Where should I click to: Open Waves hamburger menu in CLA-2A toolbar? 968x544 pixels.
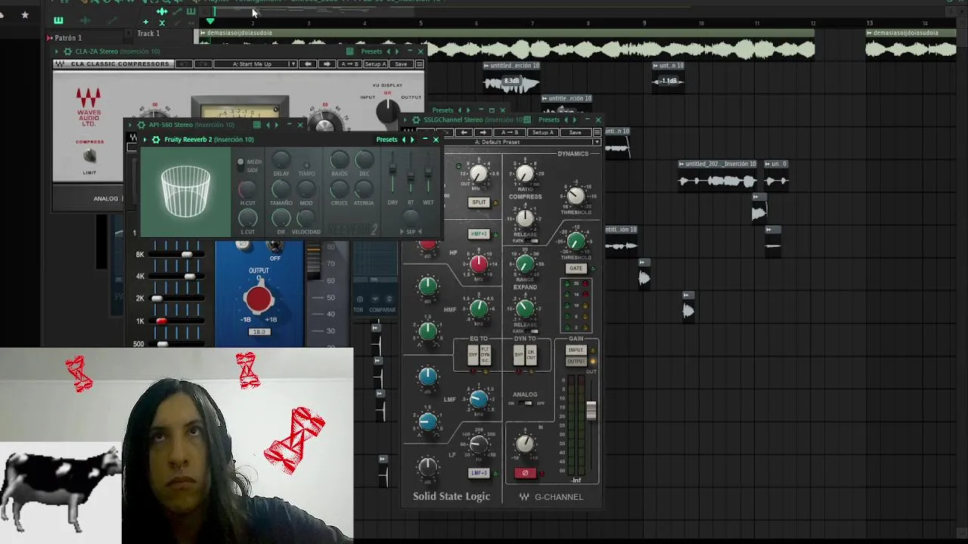(x=419, y=64)
